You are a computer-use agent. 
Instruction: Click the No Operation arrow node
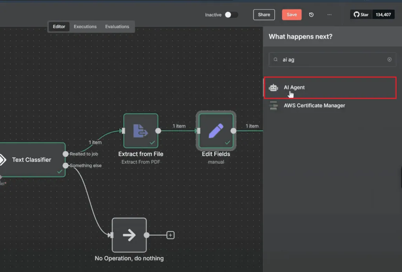[x=129, y=235]
